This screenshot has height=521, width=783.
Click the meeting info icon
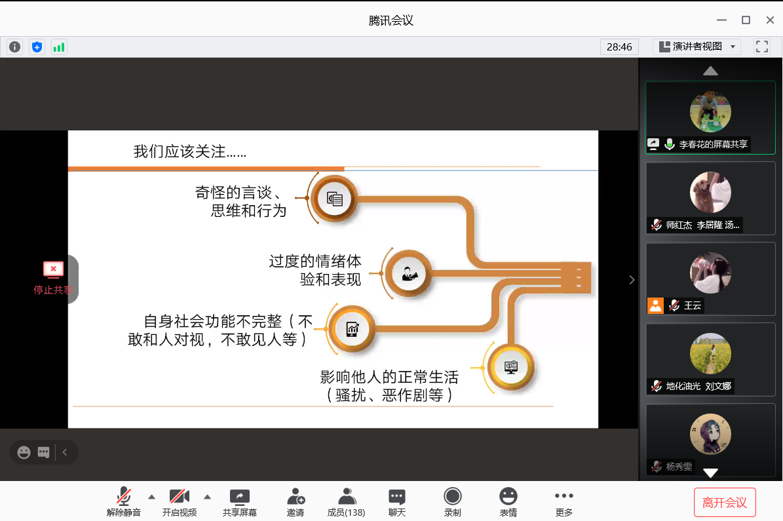(14, 47)
